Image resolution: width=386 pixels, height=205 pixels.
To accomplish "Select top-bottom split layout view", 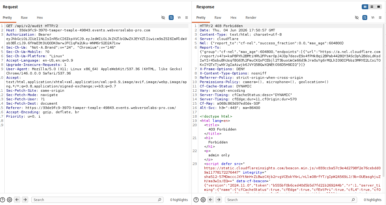I will point(372,7).
